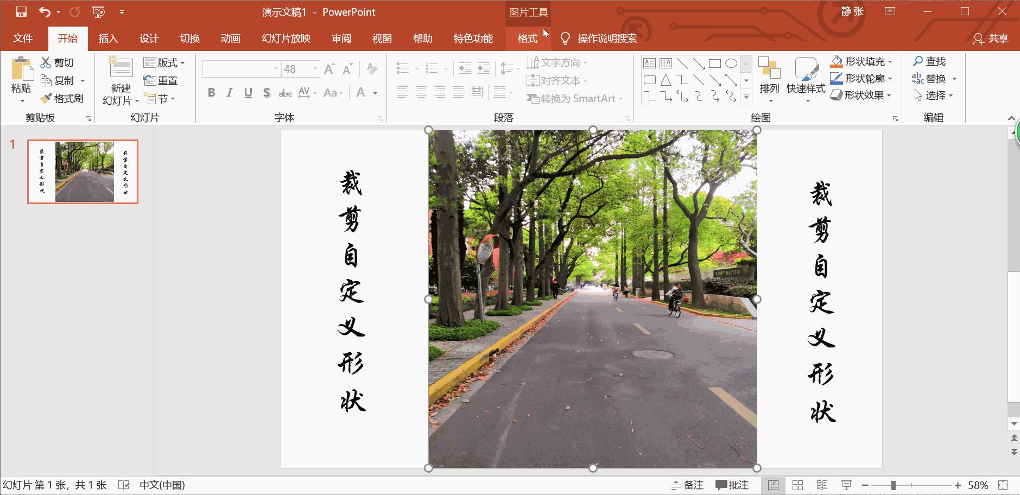Open the 快速样式 (Quick Styles) gallery
Image resolution: width=1020 pixels, height=495 pixels.
[x=805, y=79]
